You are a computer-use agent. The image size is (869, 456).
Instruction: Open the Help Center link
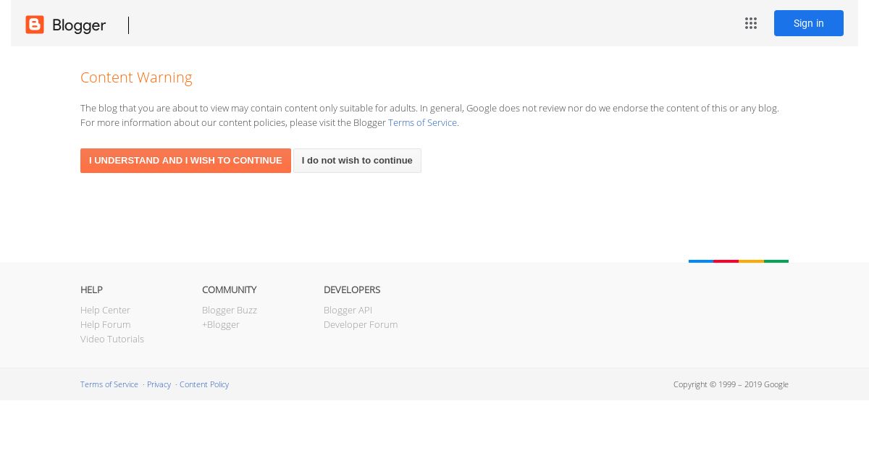coord(105,310)
